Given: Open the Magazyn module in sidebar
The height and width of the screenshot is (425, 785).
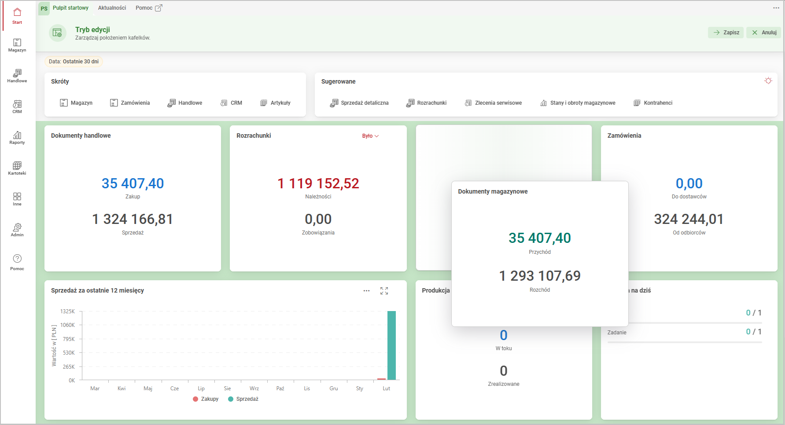Looking at the screenshot, I should click(x=17, y=45).
